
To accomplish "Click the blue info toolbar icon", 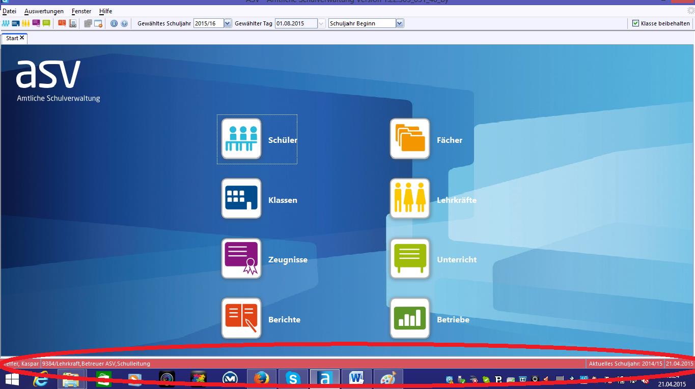I will [x=114, y=23].
